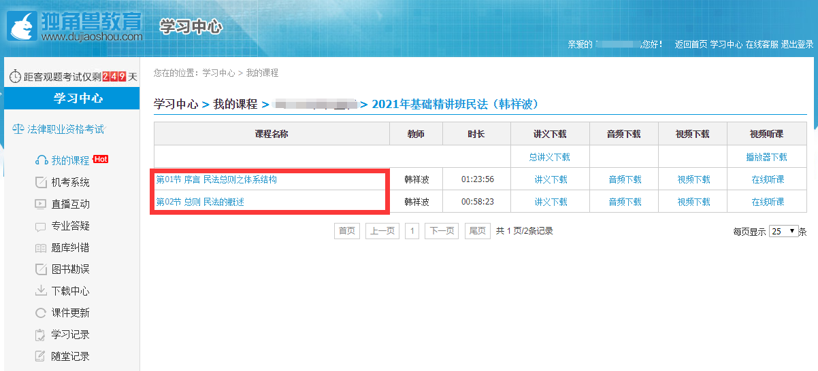Click the 下载中心 download arrow icon
818x371 pixels.
pyautogui.click(x=41, y=291)
